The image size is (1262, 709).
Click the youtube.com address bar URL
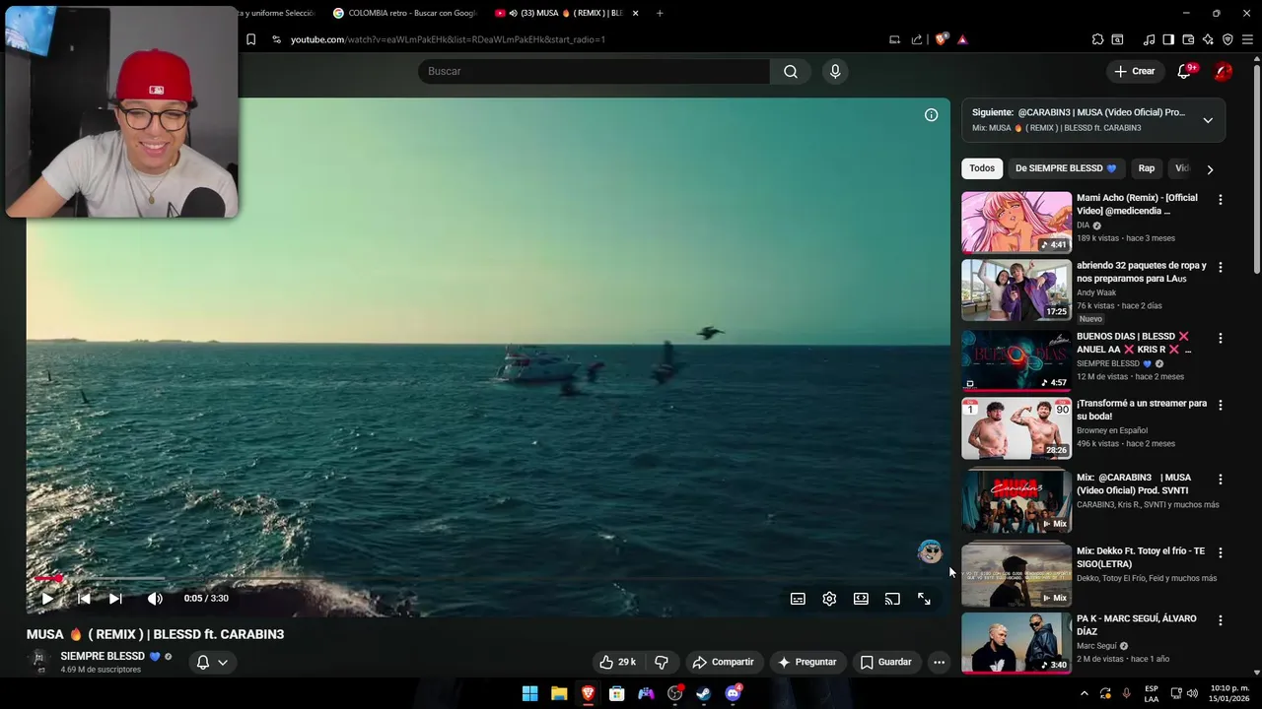(448, 39)
